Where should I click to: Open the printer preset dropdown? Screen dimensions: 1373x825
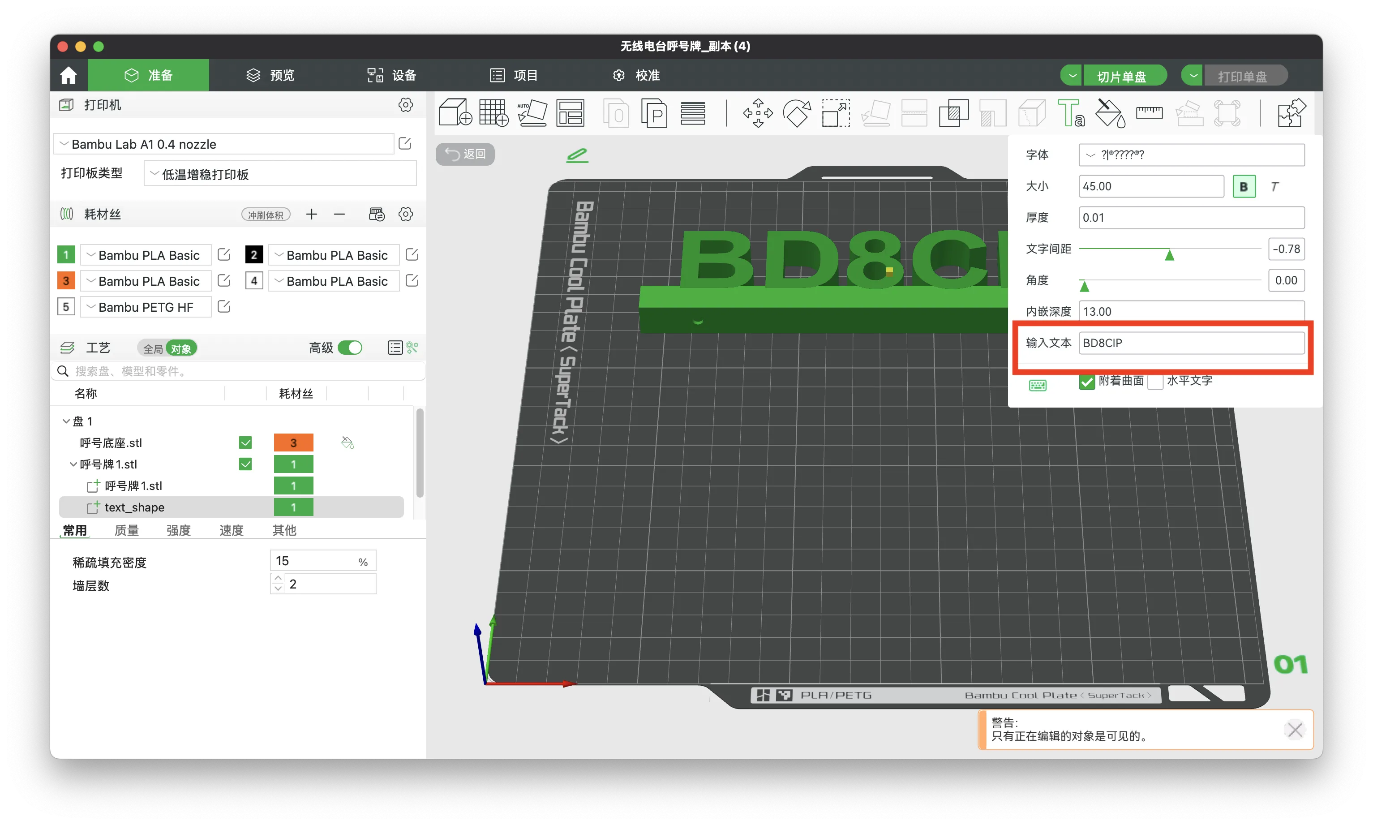224,144
